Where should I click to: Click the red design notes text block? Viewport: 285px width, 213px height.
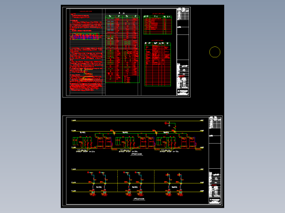point(86,51)
